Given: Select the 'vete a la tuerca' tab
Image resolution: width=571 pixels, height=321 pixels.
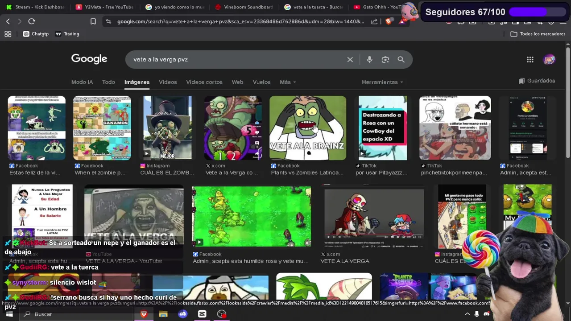Looking at the screenshot, I should [x=314, y=7].
